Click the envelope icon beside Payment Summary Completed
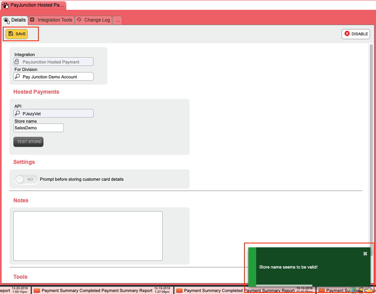 coord(37,290)
